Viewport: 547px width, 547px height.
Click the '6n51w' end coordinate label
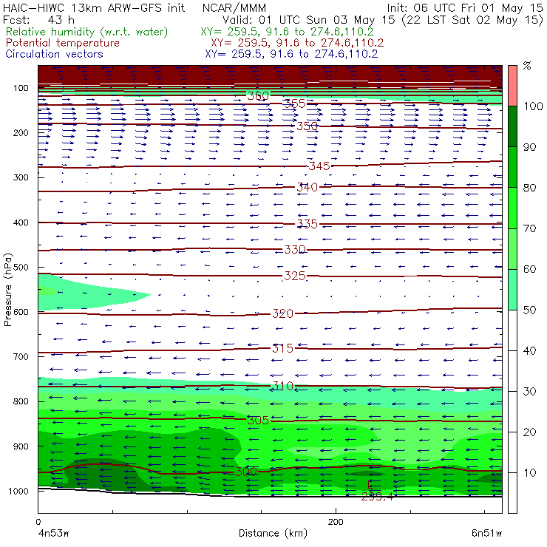click(486, 534)
